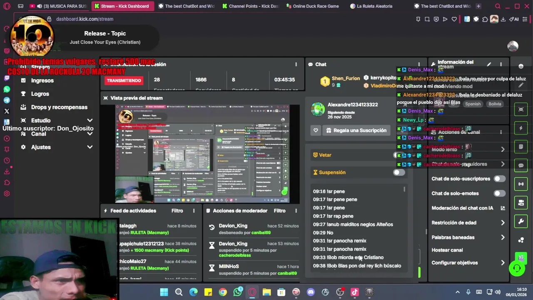Click the speech bubble widget icon in right rail
The width and height of the screenshot is (533, 300).
pos(521,165)
